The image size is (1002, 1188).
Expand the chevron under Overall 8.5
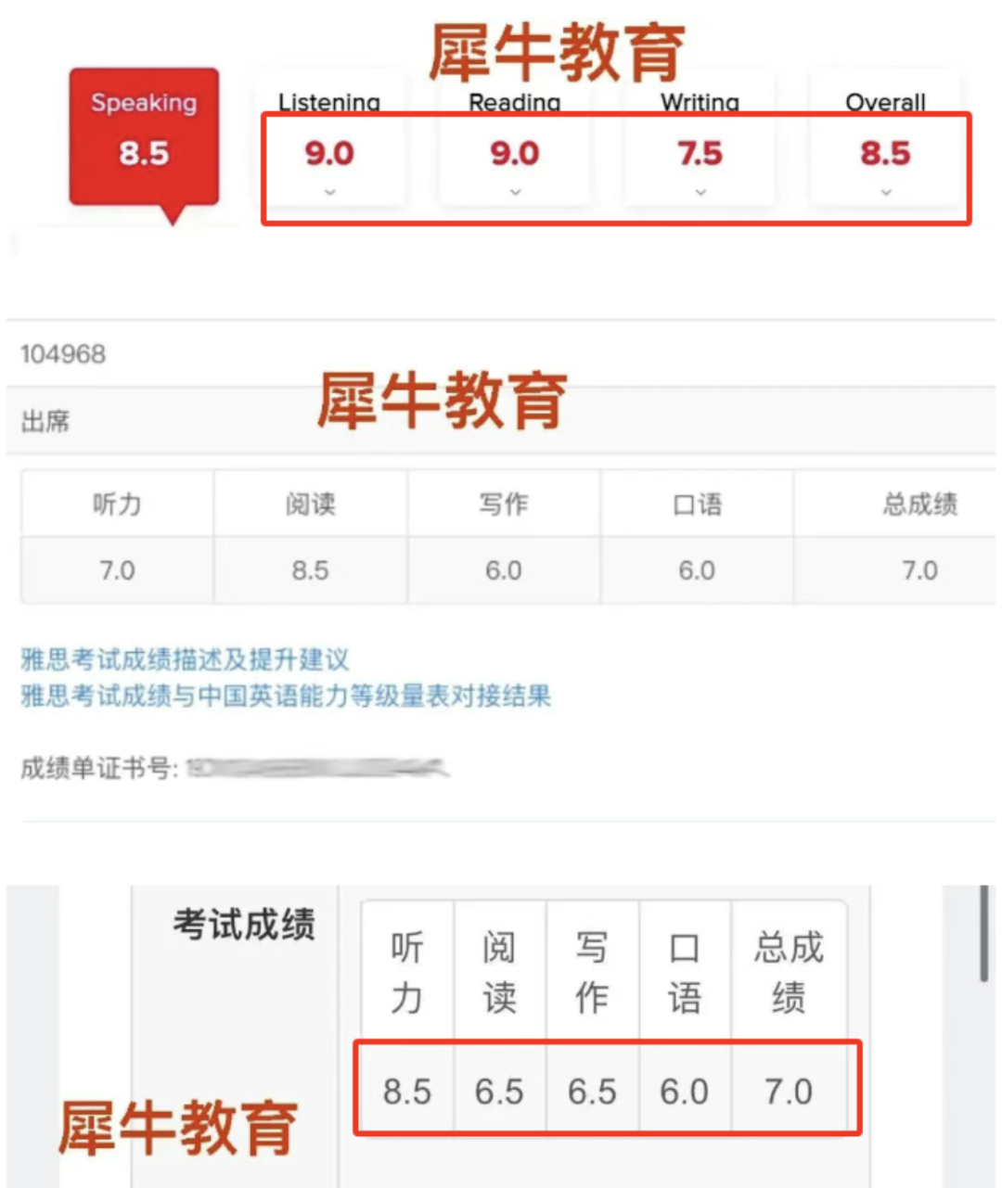tap(886, 192)
